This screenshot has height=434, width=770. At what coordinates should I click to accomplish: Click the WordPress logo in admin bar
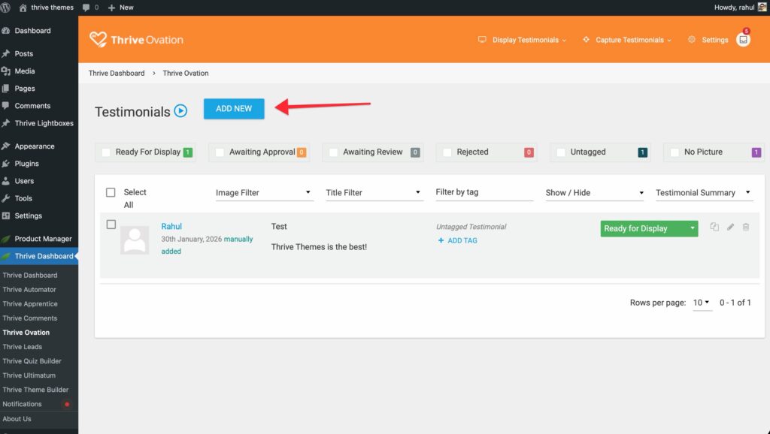(x=8, y=8)
